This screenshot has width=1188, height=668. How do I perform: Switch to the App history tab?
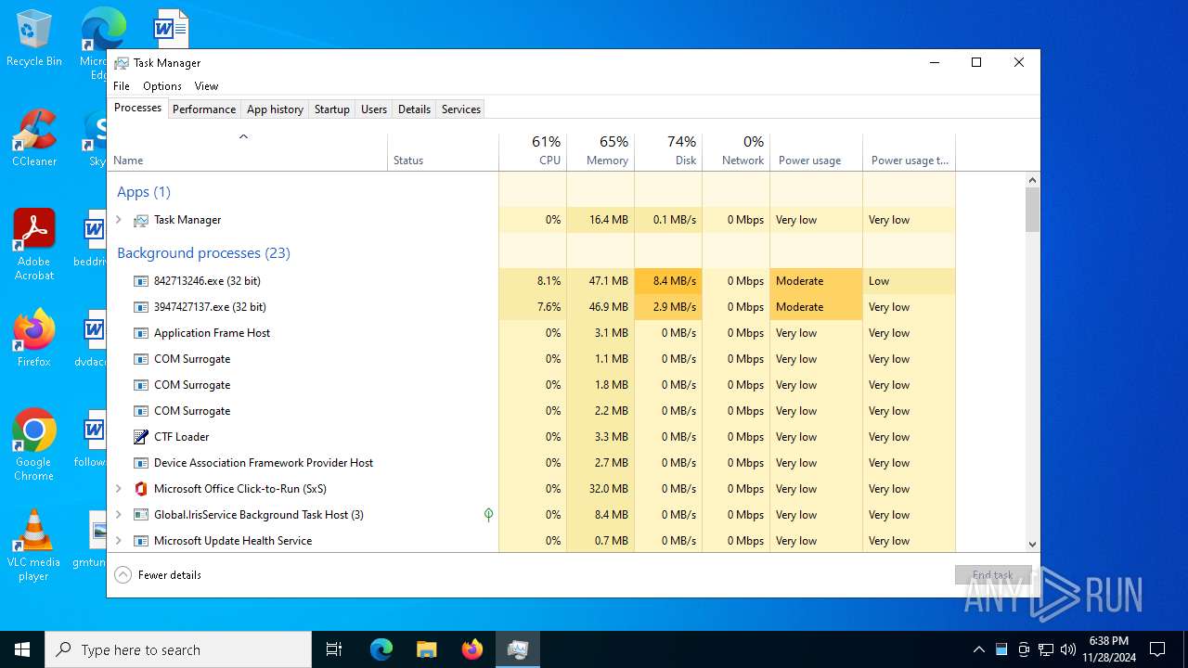click(x=275, y=109)
